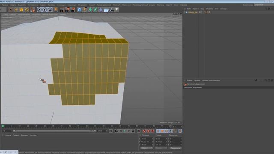Click the red Record Active Objects button
Viewport: 274px width, 154px height.
click(144, 131)
